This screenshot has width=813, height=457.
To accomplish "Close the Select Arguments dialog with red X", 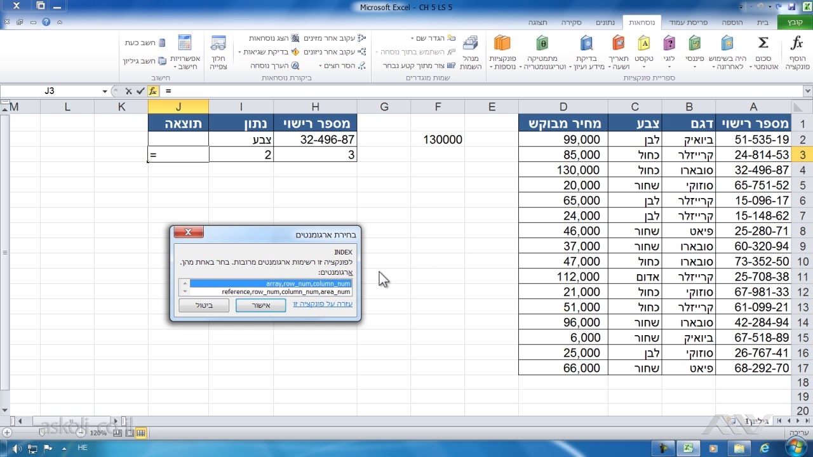I will coord(188,232).
